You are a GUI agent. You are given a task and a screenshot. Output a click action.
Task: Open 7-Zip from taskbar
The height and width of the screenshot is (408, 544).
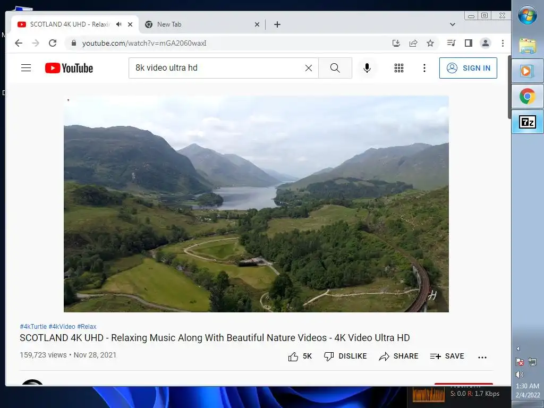pyautogui.click(x=528, y=122)
